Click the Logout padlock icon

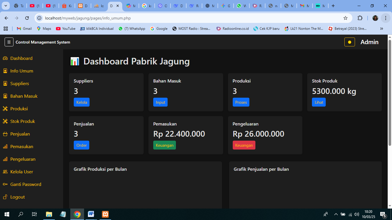tap(5, 197)
